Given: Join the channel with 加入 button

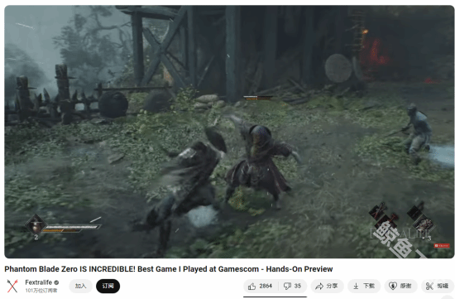Looking at the screenshot, I should 81,287.
